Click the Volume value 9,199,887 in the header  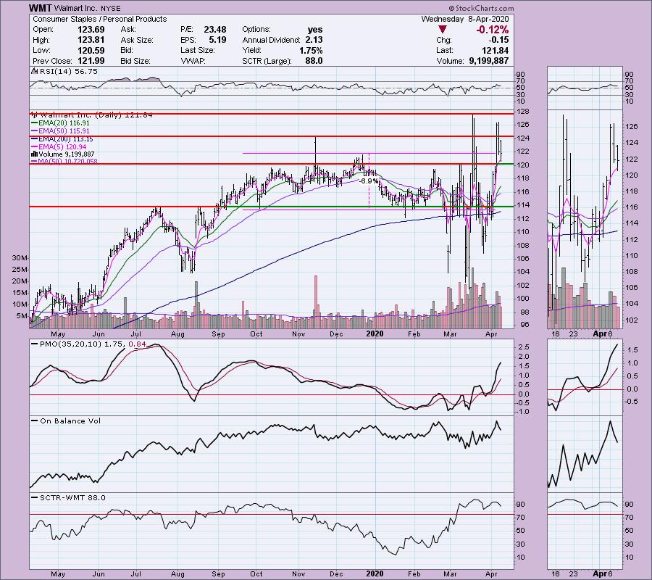(x=488, y=61)
